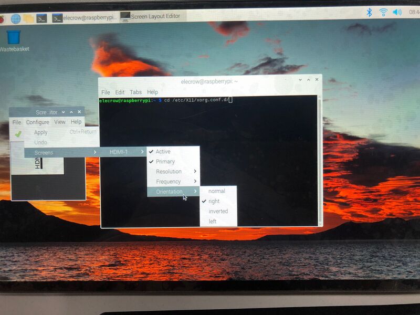This screenshot has height=315, width=420.
Task: Toggle the Primary screen option
Action: 165,162
